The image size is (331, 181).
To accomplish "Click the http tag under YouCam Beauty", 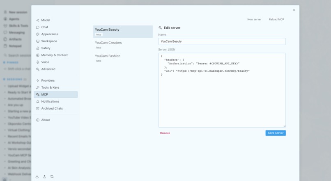I will (99, 34).
